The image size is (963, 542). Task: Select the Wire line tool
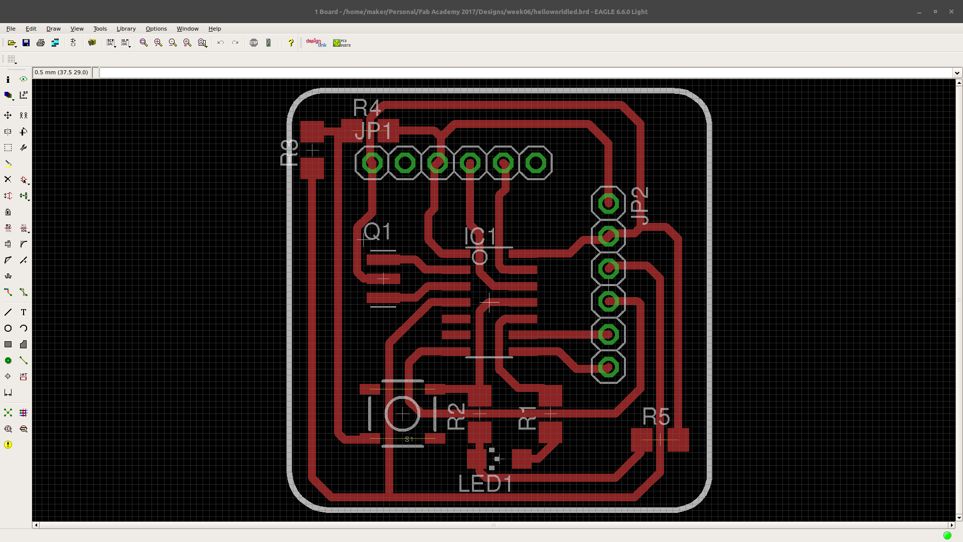(8, 312)
